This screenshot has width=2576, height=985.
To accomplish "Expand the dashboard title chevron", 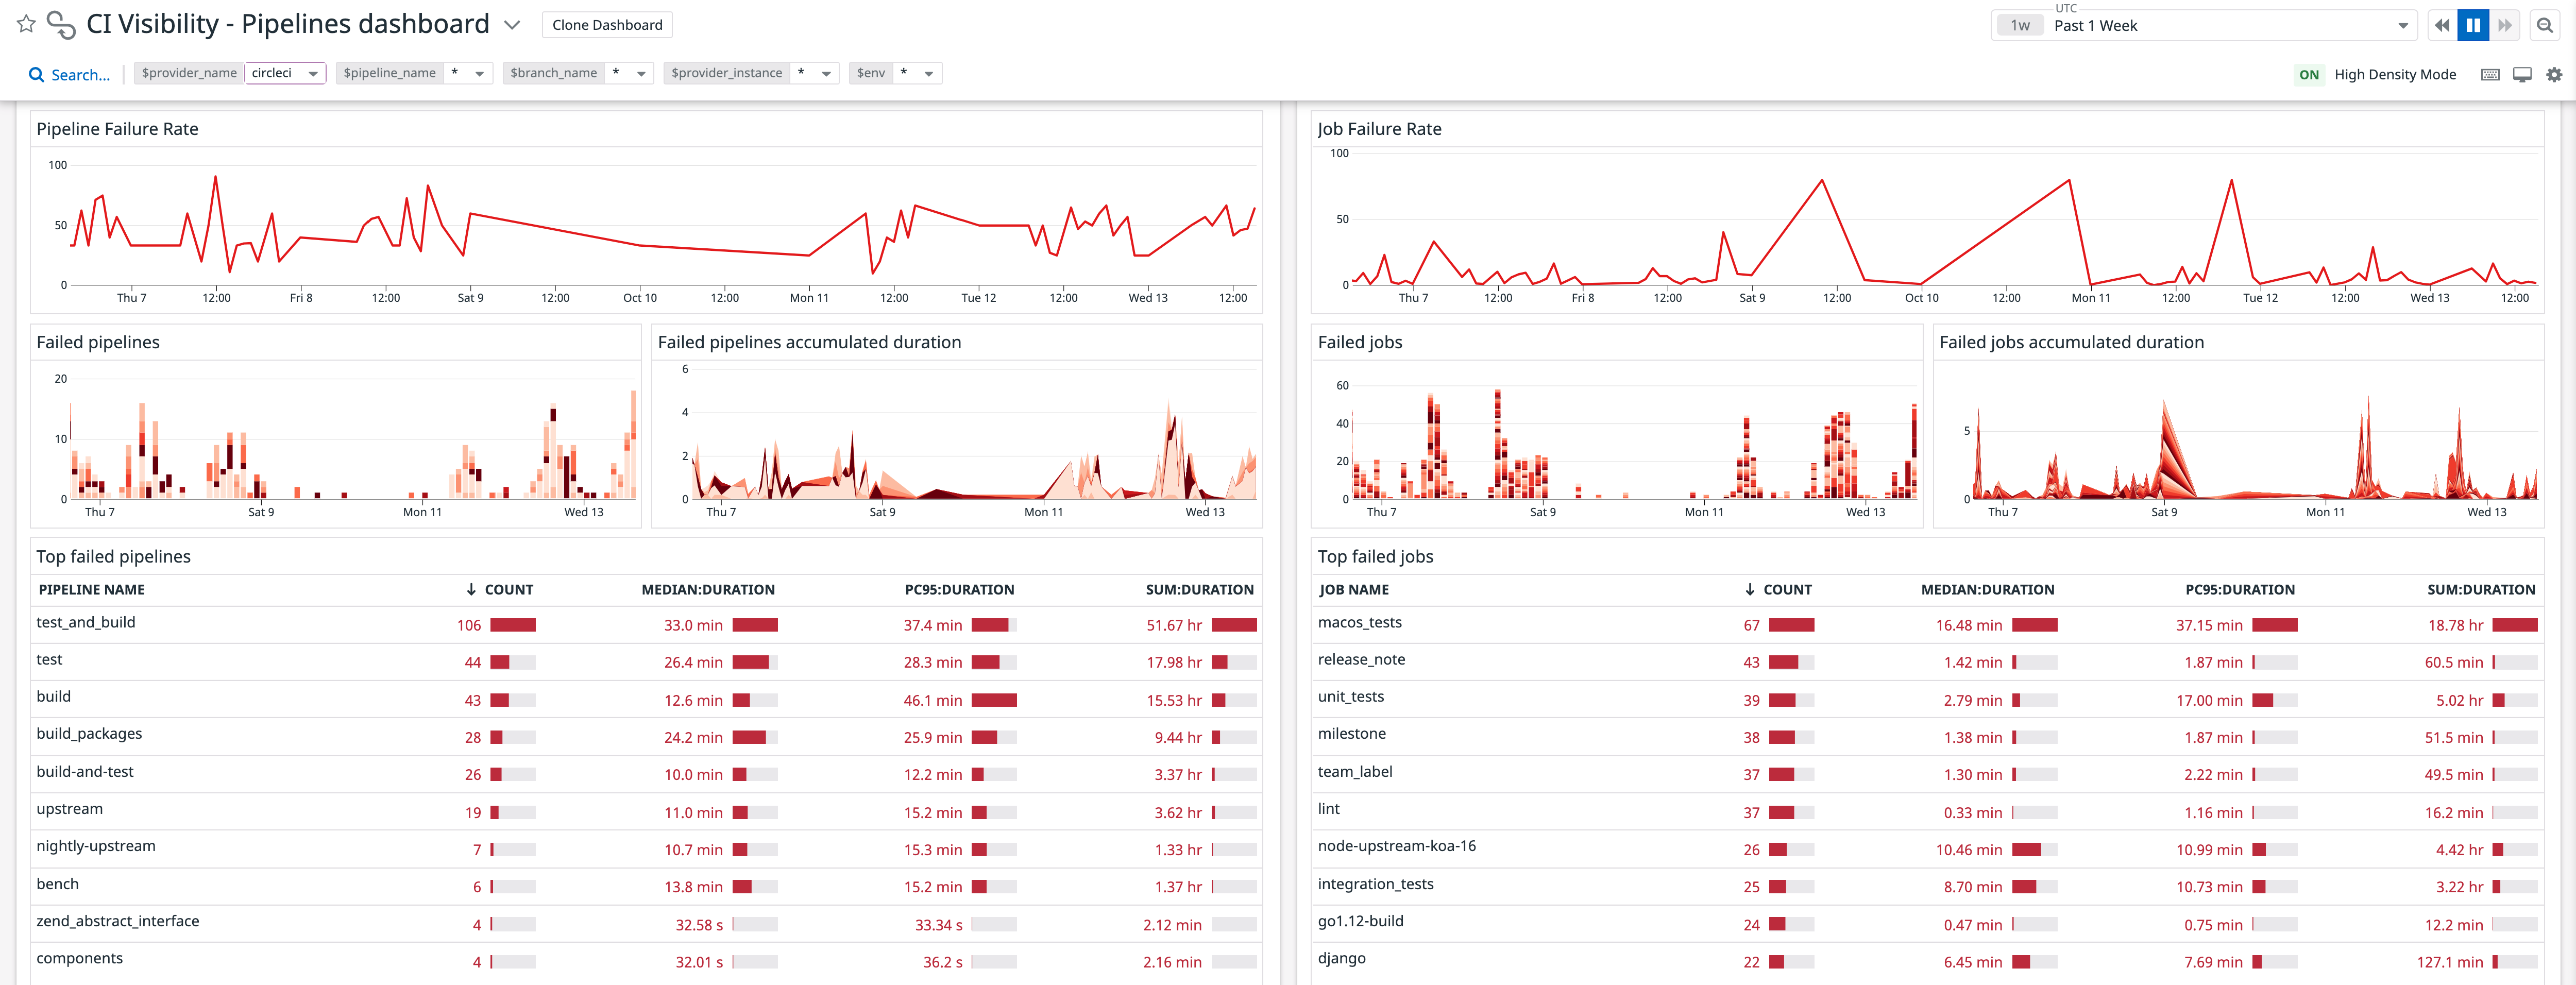I will (512, 24).
